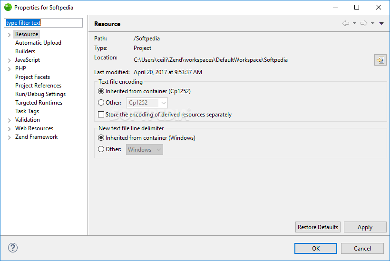Screen dimensions: 390x261
Task: Open the Cp1252 encoding combo box
Action: tap(147, 103)
